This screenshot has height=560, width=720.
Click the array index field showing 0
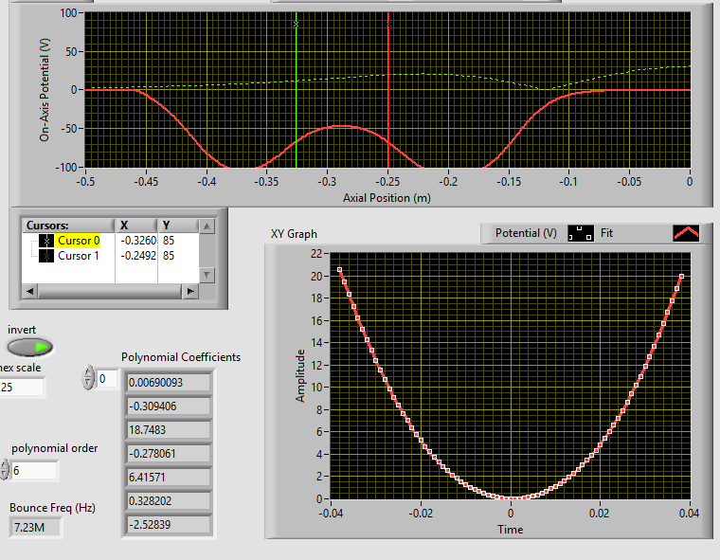pyautogui.click(x=107, y=379)
